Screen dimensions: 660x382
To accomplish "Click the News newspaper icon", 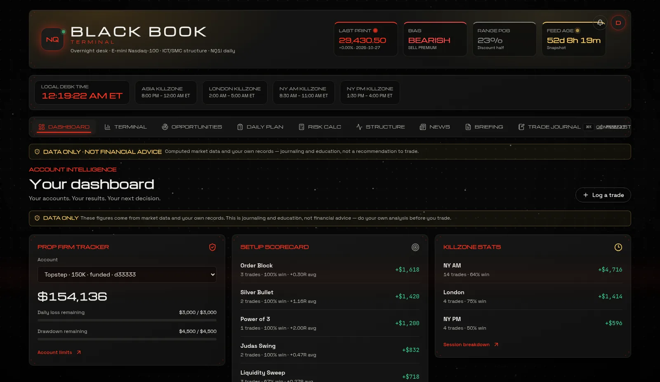I will (x=423, y=127).
